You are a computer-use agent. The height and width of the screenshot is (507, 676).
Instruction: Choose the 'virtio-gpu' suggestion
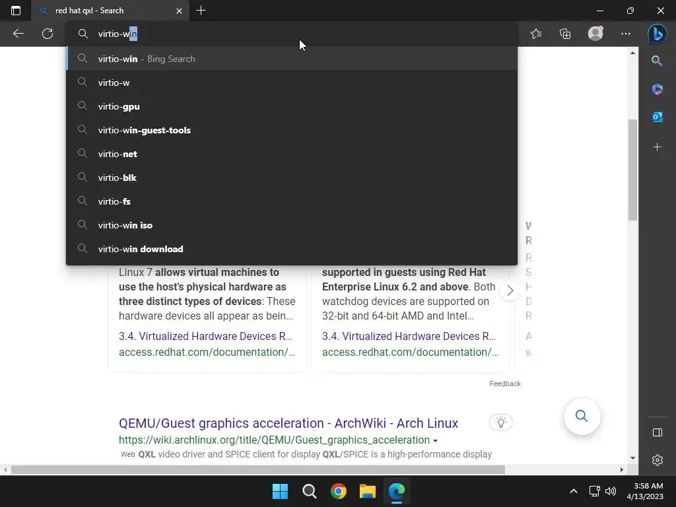pos(292,106)
